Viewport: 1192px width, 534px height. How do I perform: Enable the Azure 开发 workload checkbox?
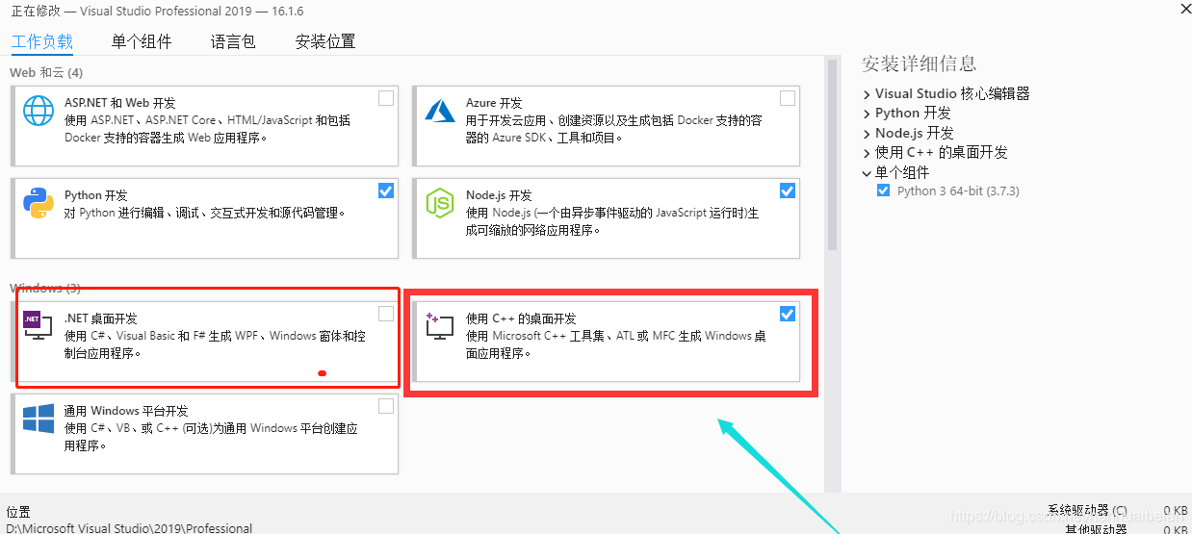coord(788,98)
